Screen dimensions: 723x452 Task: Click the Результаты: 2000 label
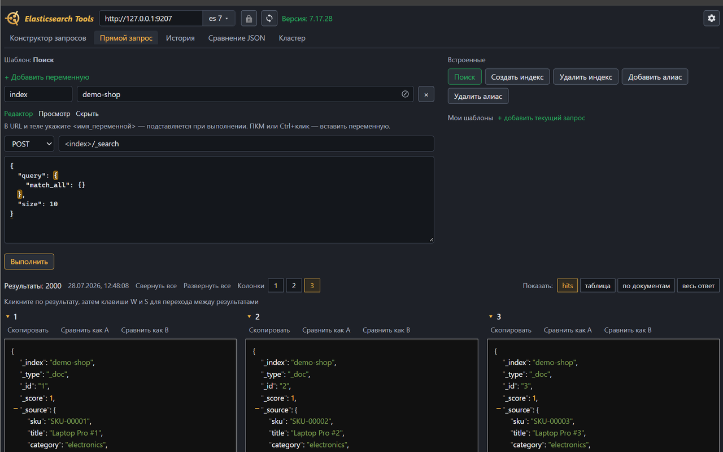point(33,286)
